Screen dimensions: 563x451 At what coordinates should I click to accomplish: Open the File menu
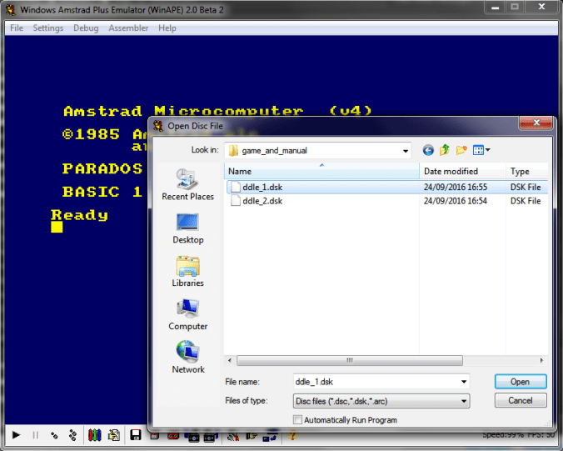tap(17, 28)
